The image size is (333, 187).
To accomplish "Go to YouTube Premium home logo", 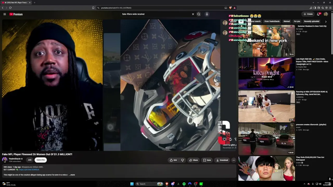I will pos(16,14).
